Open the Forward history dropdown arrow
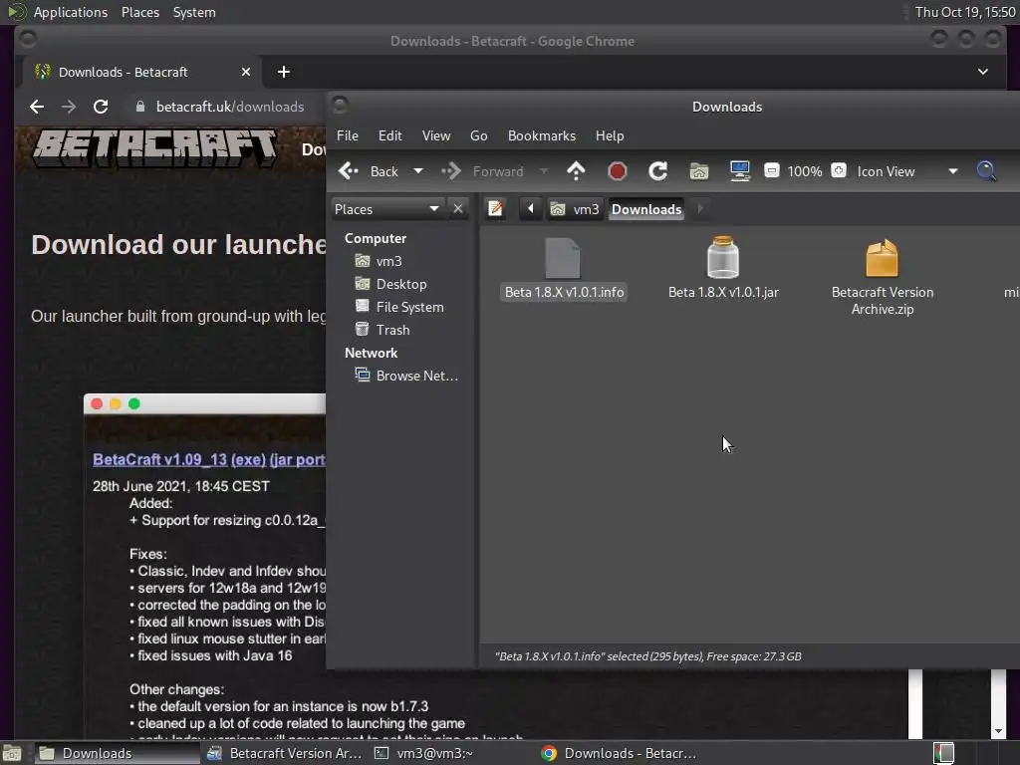 click(543, 171)
